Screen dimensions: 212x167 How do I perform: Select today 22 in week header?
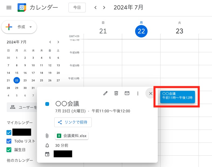pyautogui.click(x=141, y=31)
